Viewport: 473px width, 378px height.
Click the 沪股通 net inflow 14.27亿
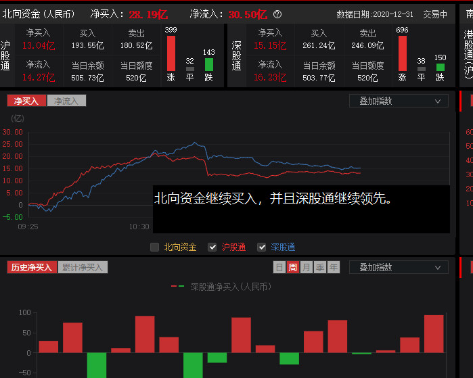pyautogui.click(x=39, y=78)
